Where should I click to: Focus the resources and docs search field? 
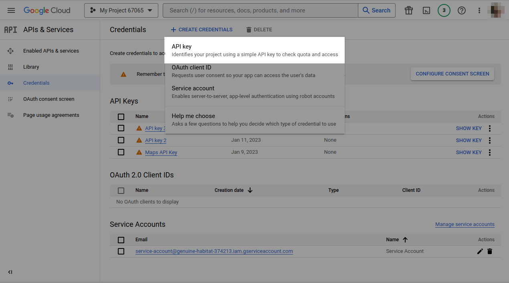tap(261, 10)
